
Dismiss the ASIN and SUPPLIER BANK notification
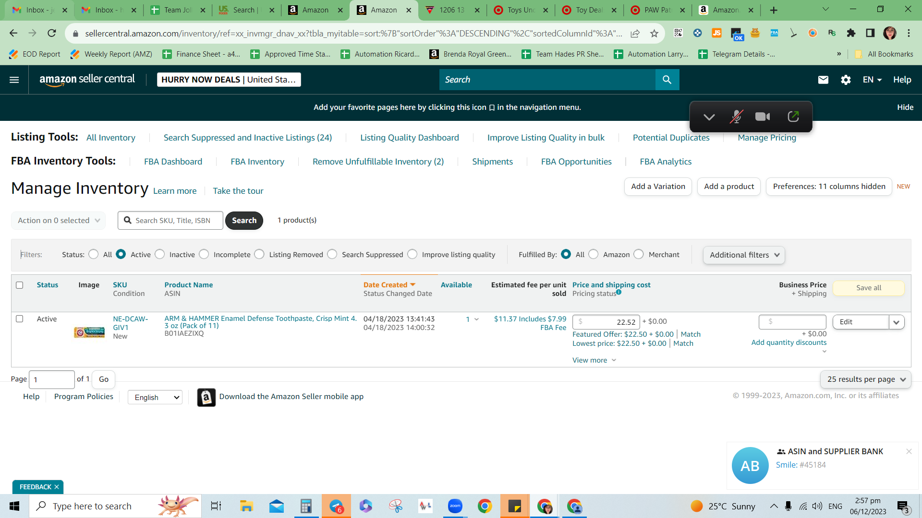pyautogui.click(x=909, y=451)
